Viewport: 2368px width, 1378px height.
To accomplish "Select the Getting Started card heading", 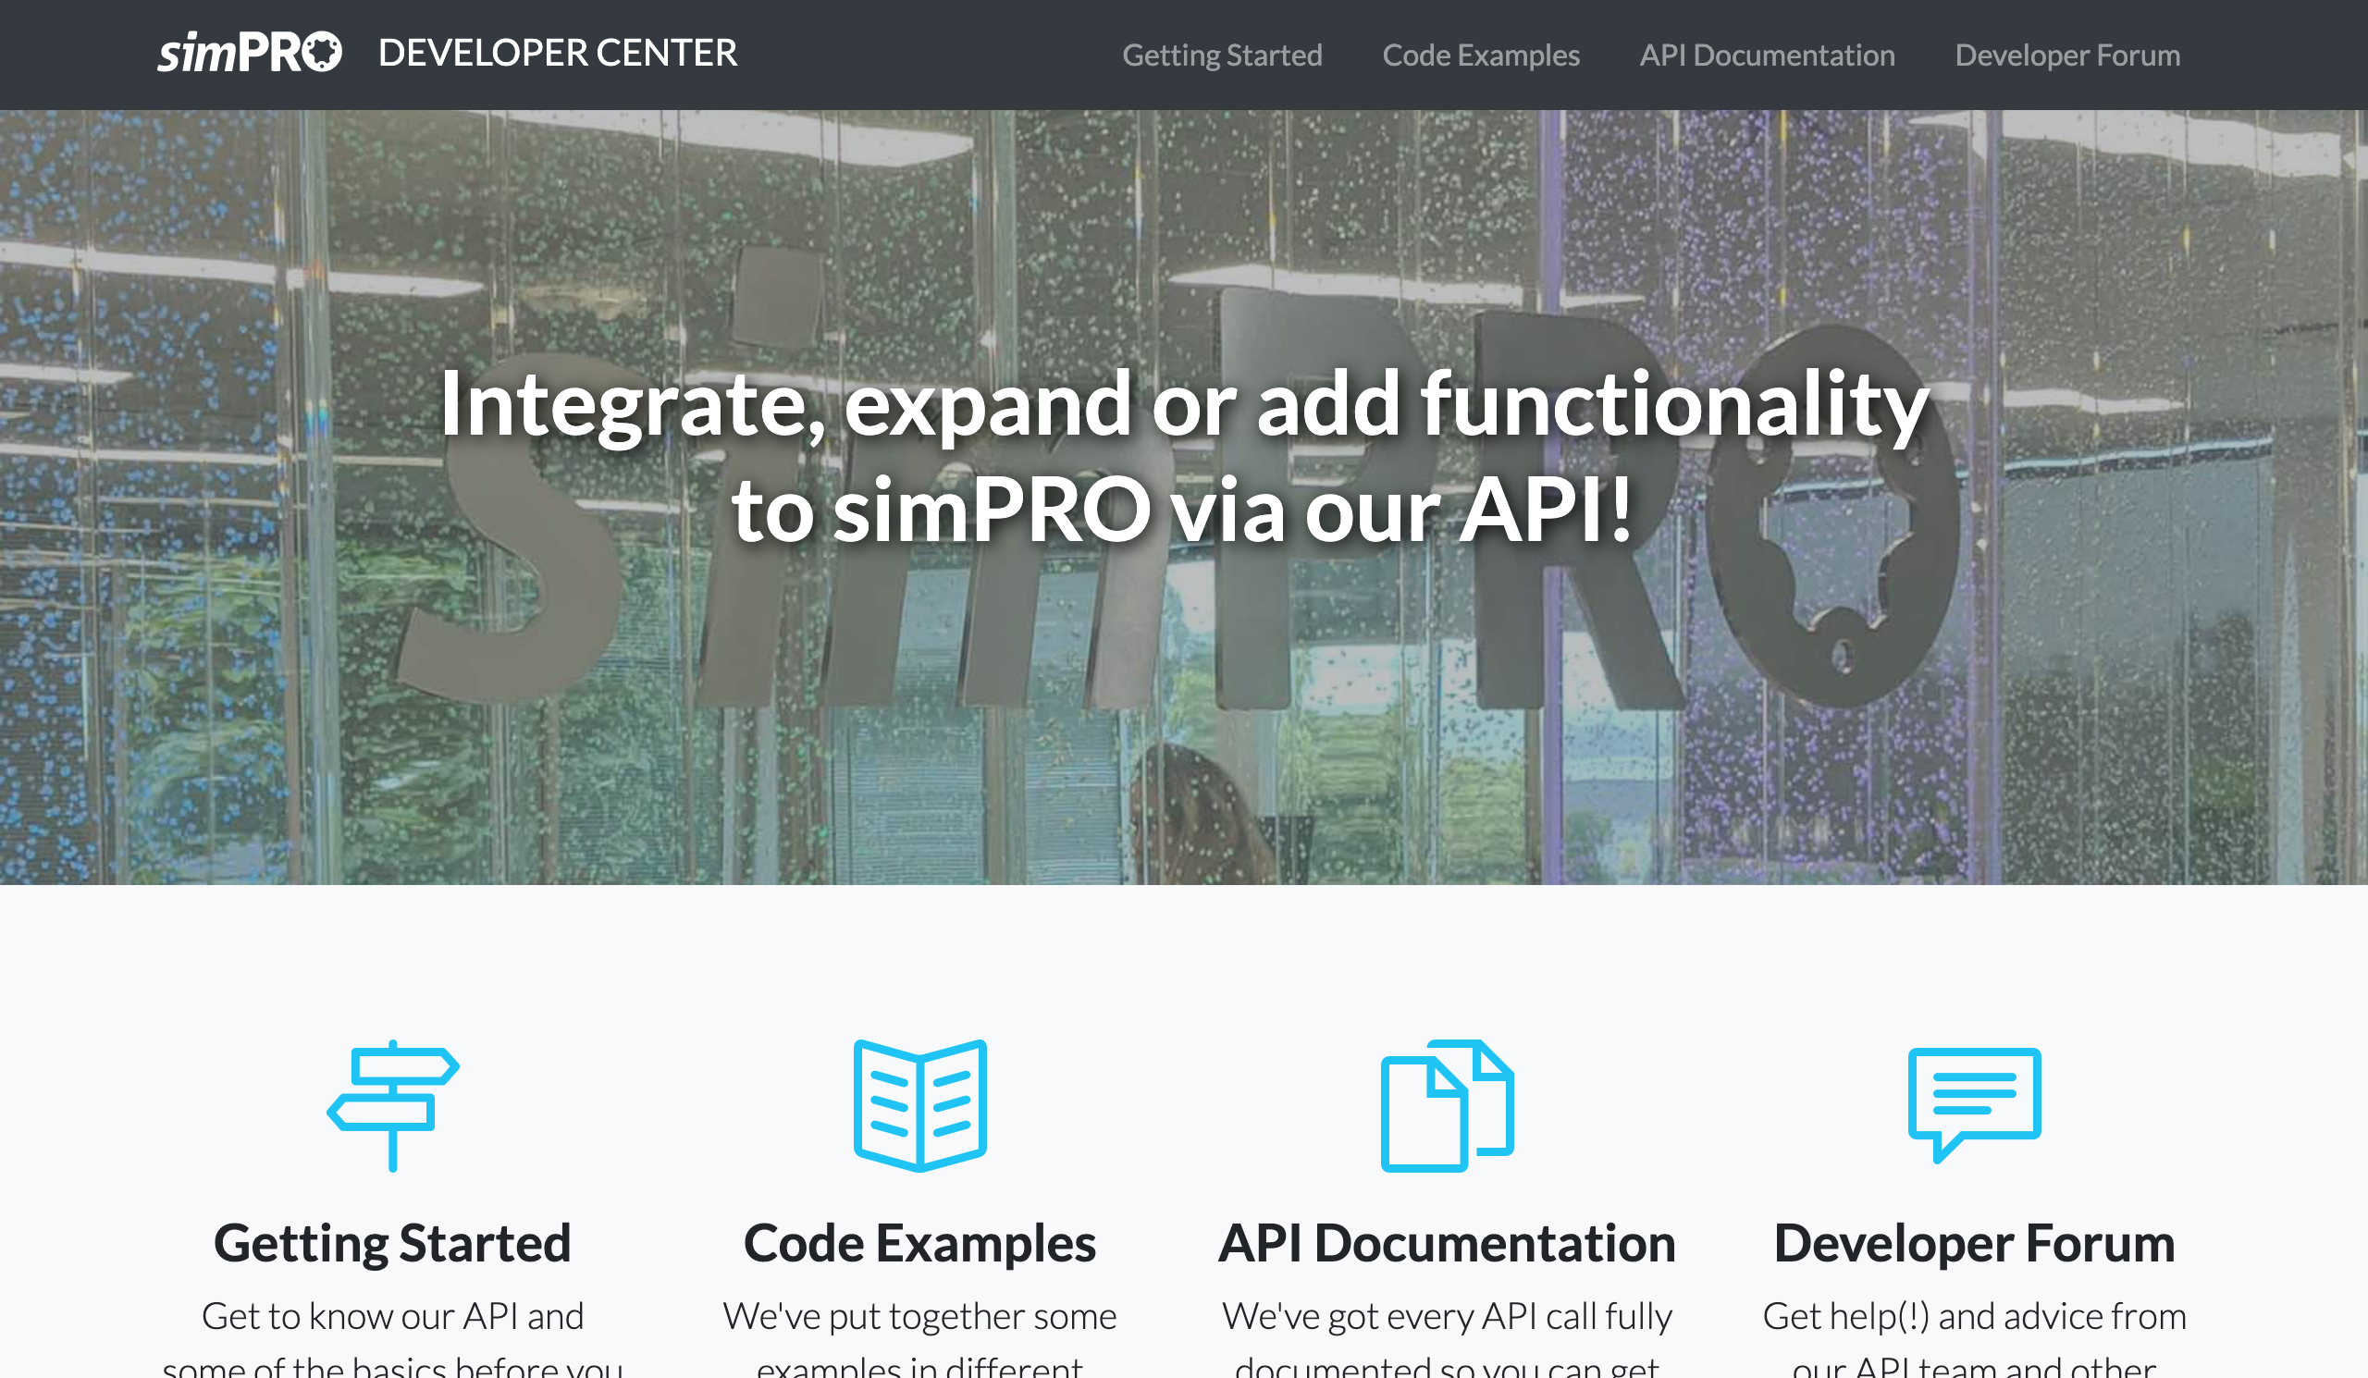I will click(393, 1244).
